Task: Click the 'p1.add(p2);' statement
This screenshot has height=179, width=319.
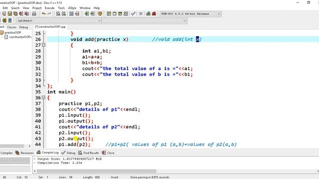Action: click(x=74, y=145)
